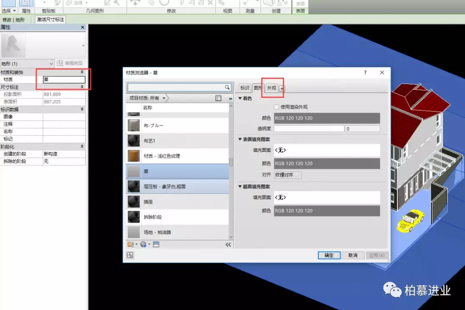The height and width of the screenshot is (310, 465).
Task: Click the 纹理对齐... button
Action: (x=287, y=175)
